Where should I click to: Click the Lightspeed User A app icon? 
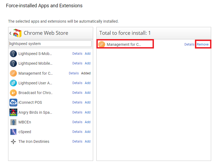(13, 83)
